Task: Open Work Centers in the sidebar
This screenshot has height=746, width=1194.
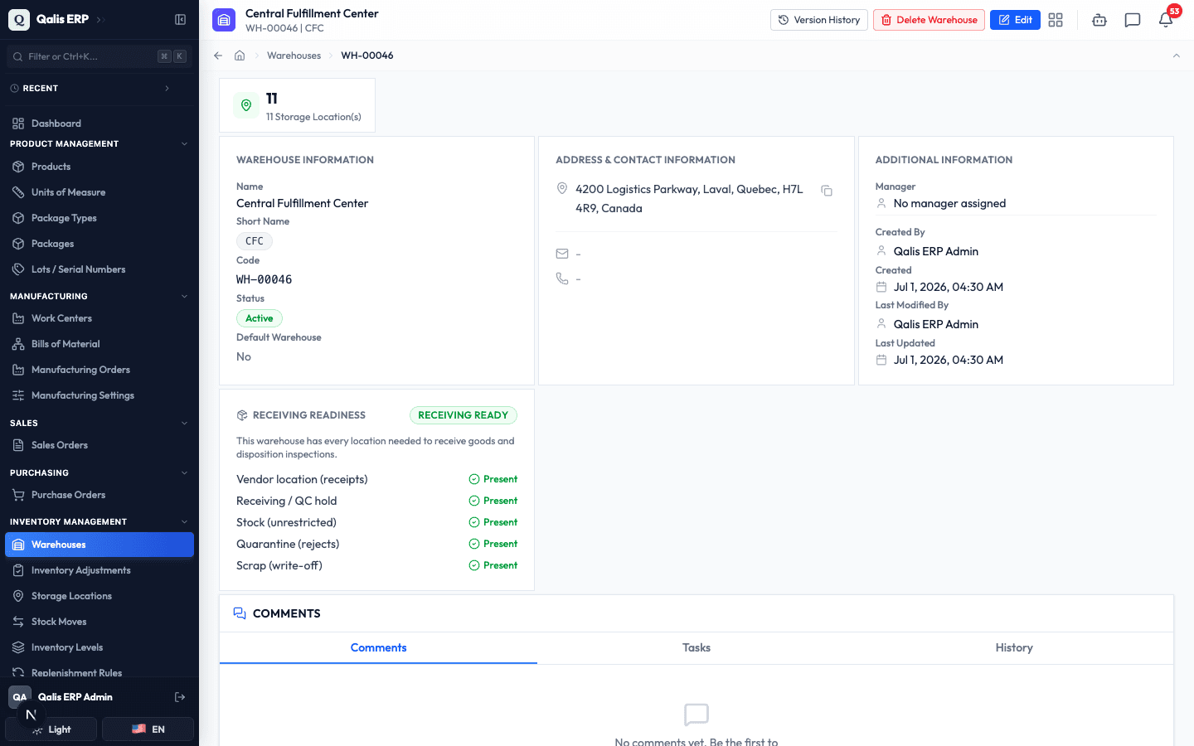Action: coord(99,318)
